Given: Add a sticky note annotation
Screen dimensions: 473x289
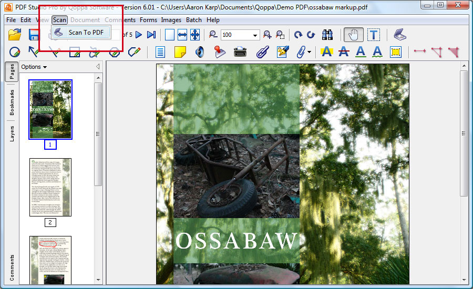Looking at the screenshot, I should [180, 52].
